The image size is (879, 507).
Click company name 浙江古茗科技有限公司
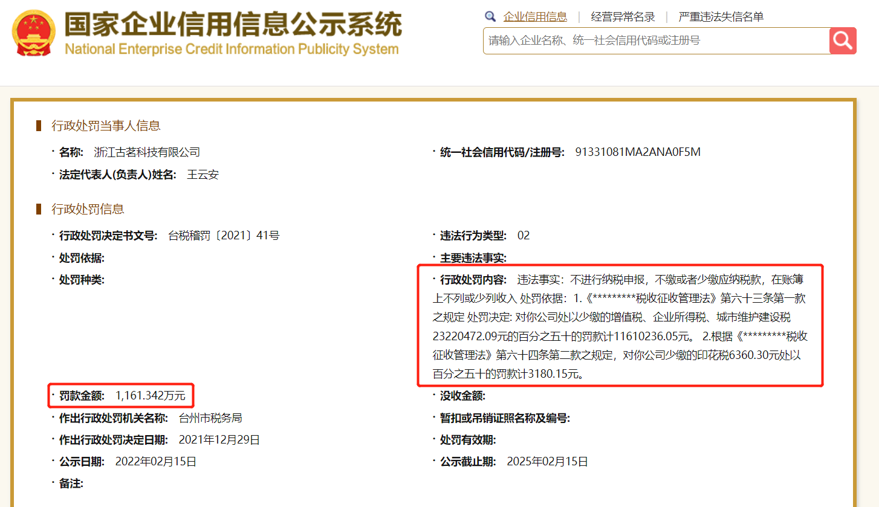147,152
